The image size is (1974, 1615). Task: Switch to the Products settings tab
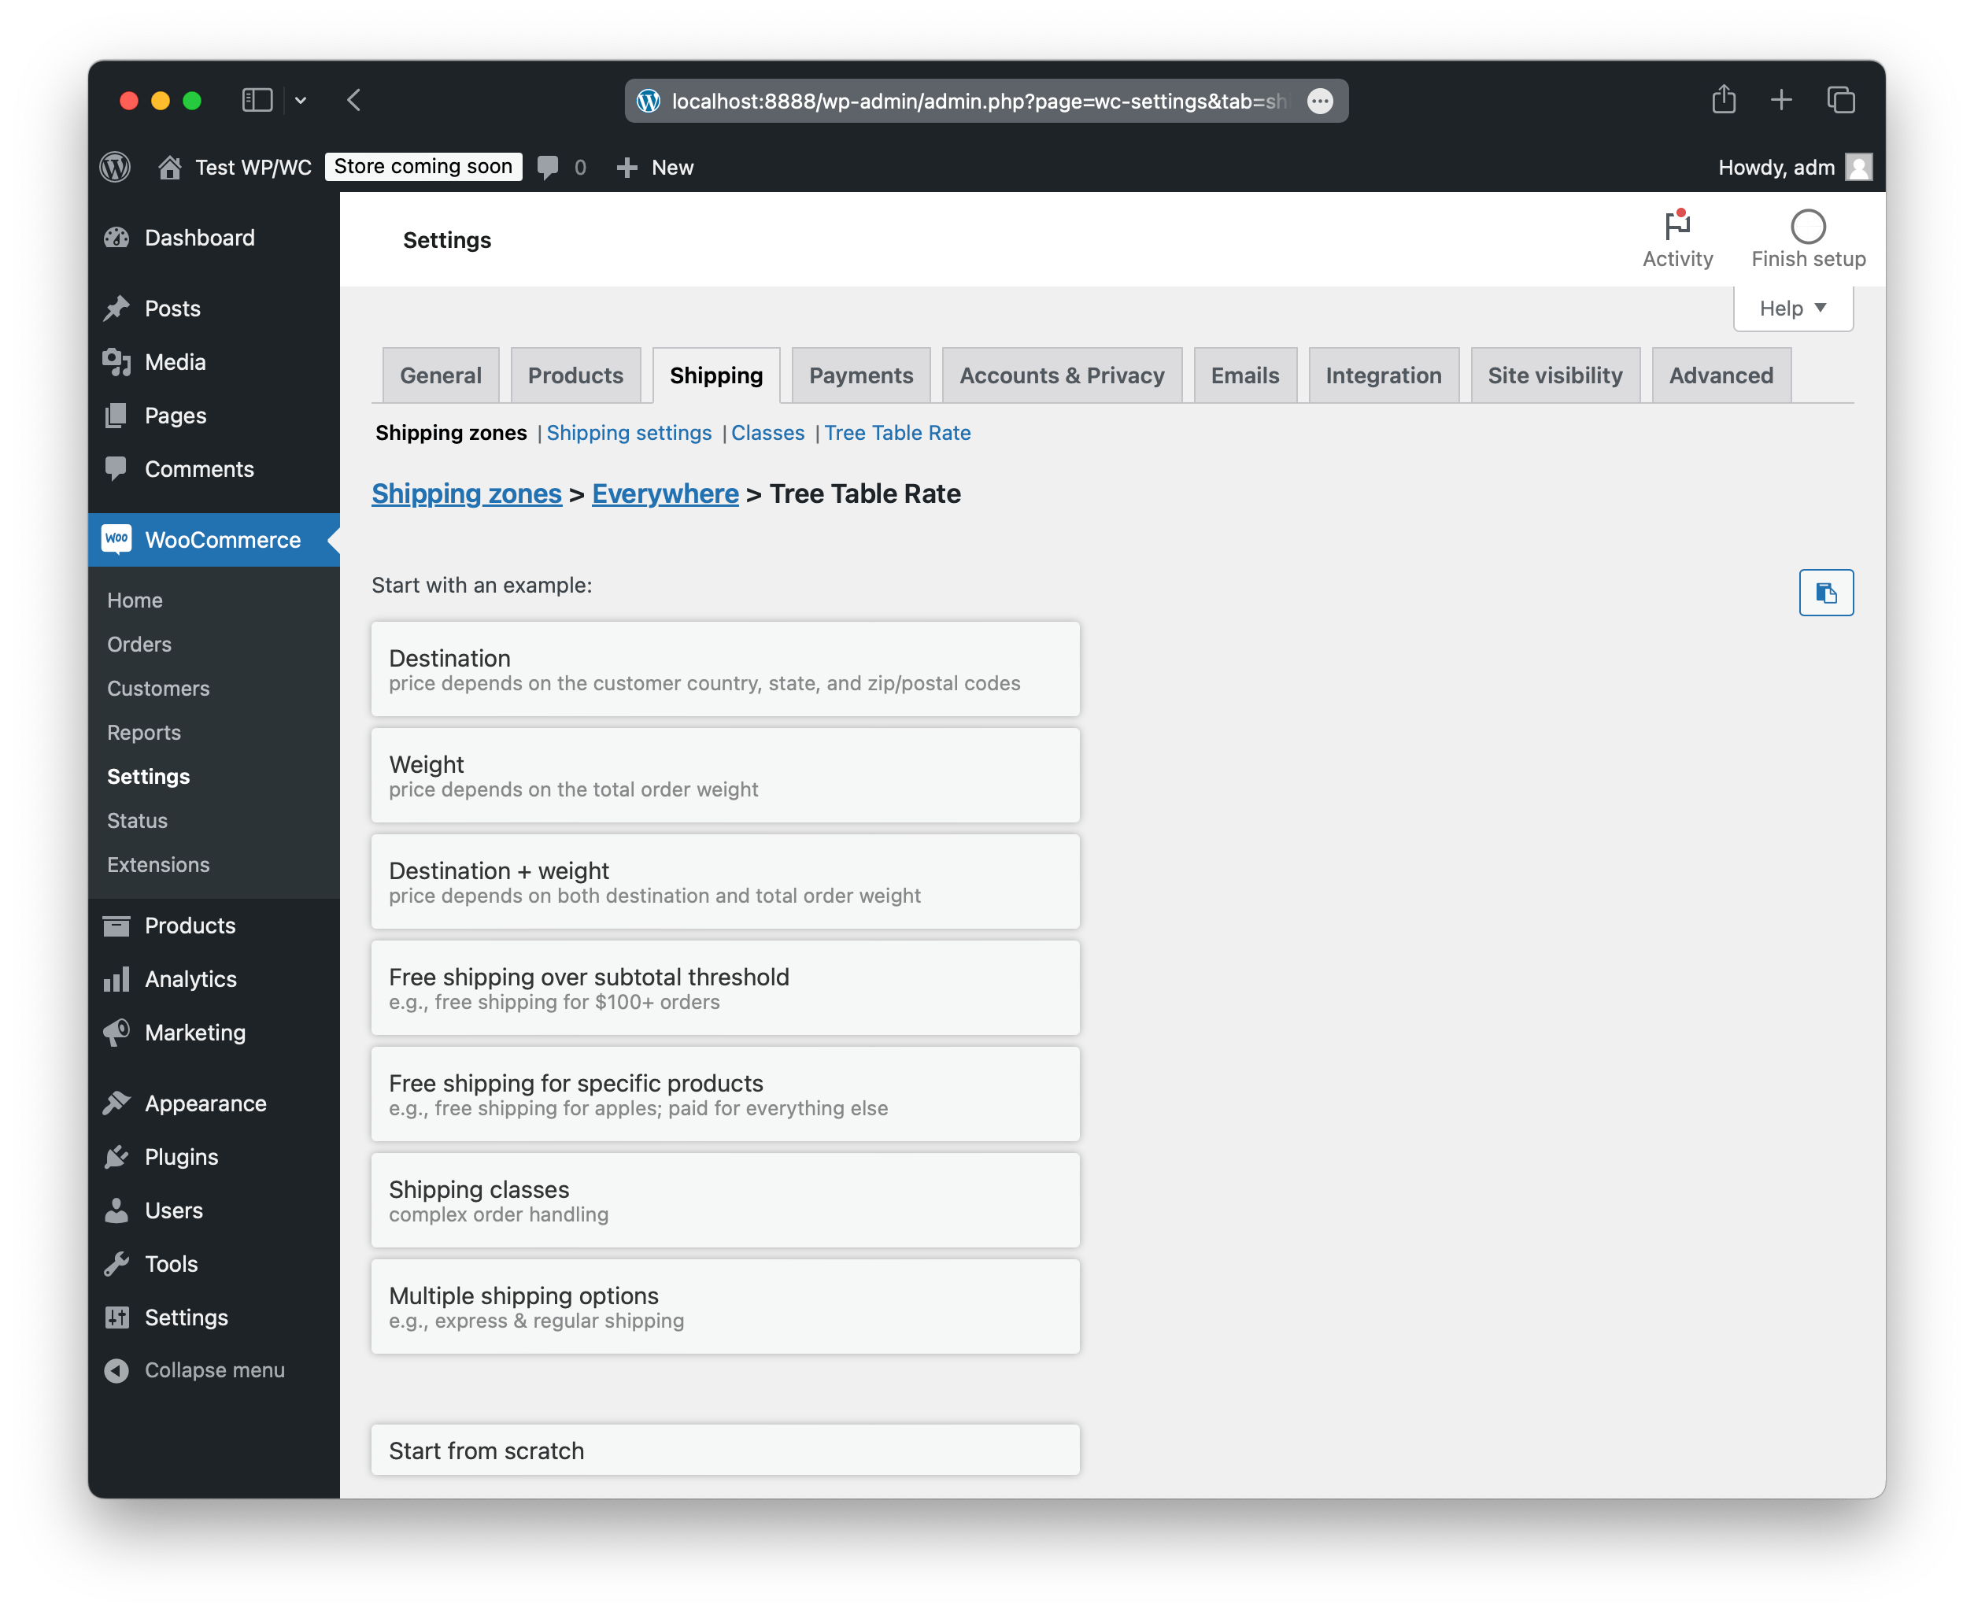576,375
